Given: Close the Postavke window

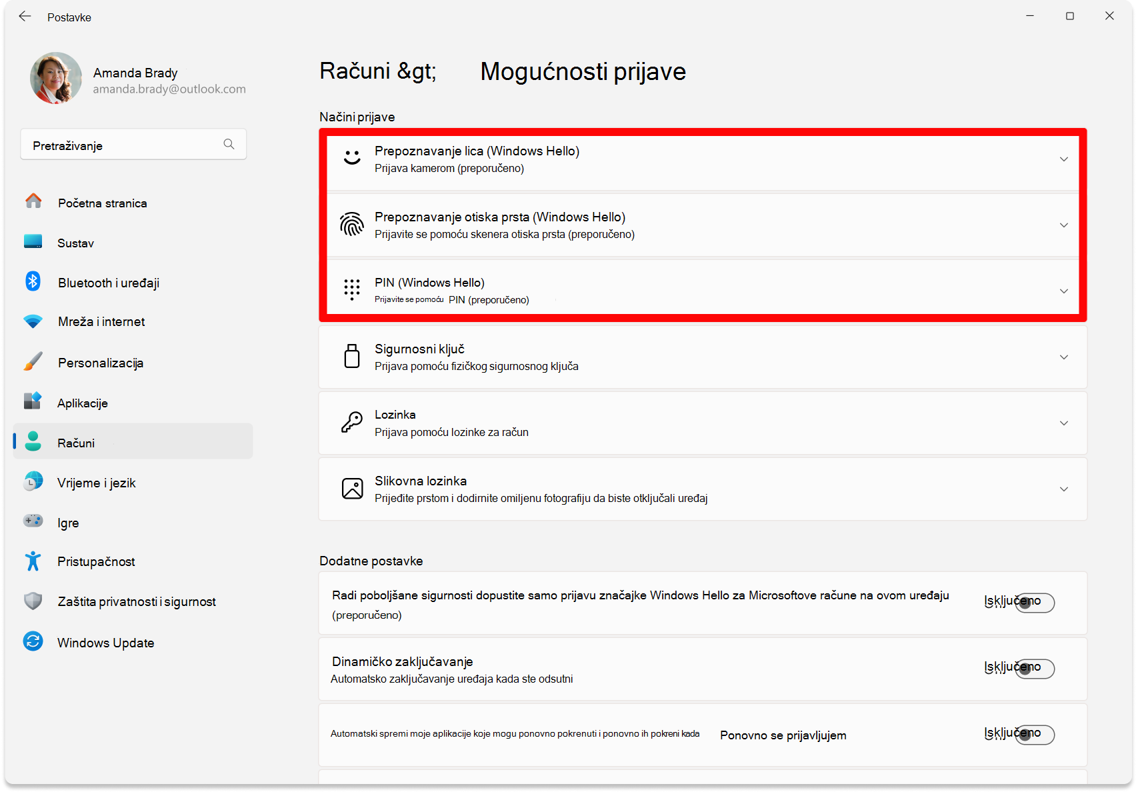Looking at the screenshot, I should point(1109,16).
